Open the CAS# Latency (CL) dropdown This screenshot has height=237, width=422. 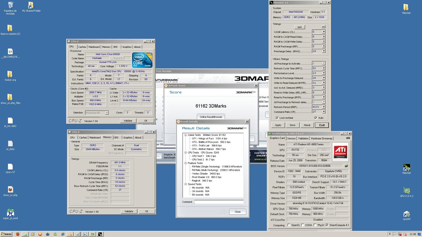coord(324,32)
